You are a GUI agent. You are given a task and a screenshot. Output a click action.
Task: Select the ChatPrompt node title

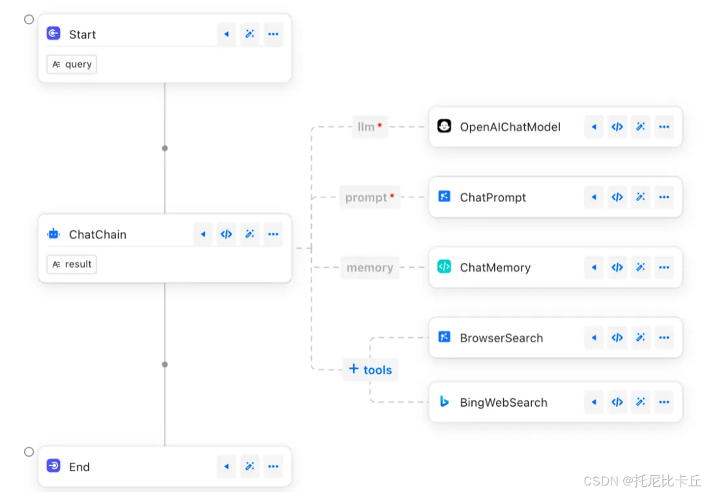click(493, 197)
